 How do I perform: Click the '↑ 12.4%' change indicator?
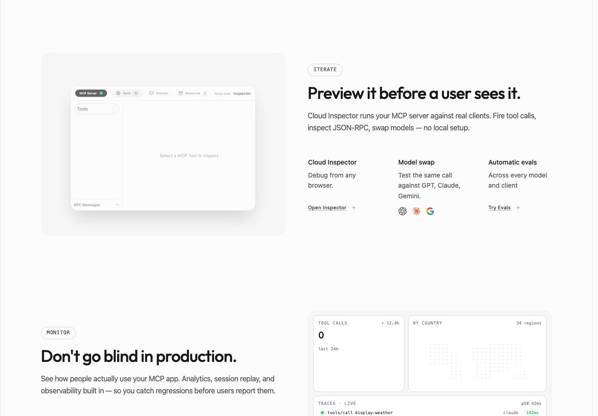pyautogui.click(x=390, y=323)
